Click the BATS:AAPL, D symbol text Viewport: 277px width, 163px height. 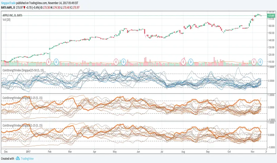[8, 8]
